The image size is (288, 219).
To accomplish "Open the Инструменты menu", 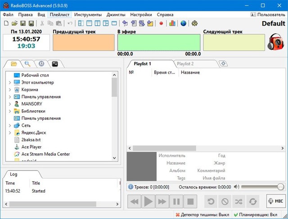I will (88, 15).
